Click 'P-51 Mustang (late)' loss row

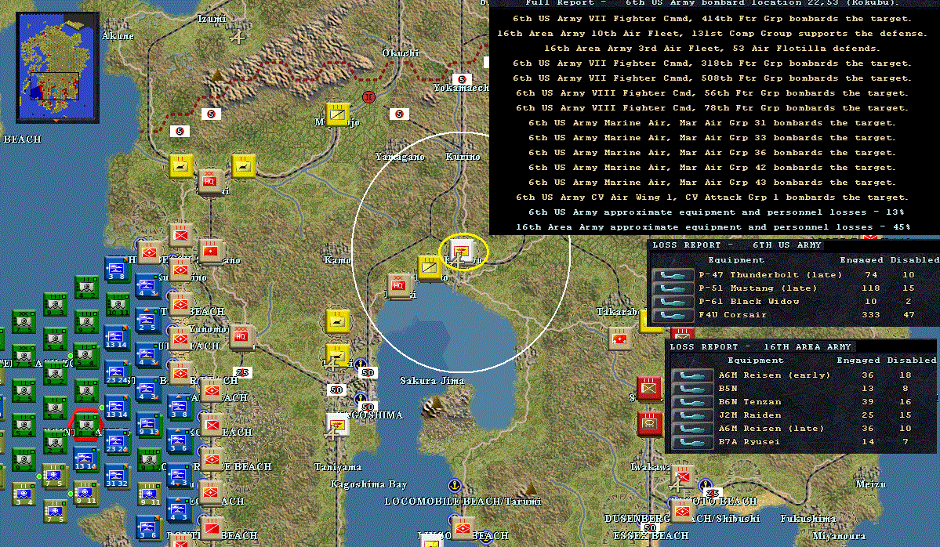coord(795,288)
